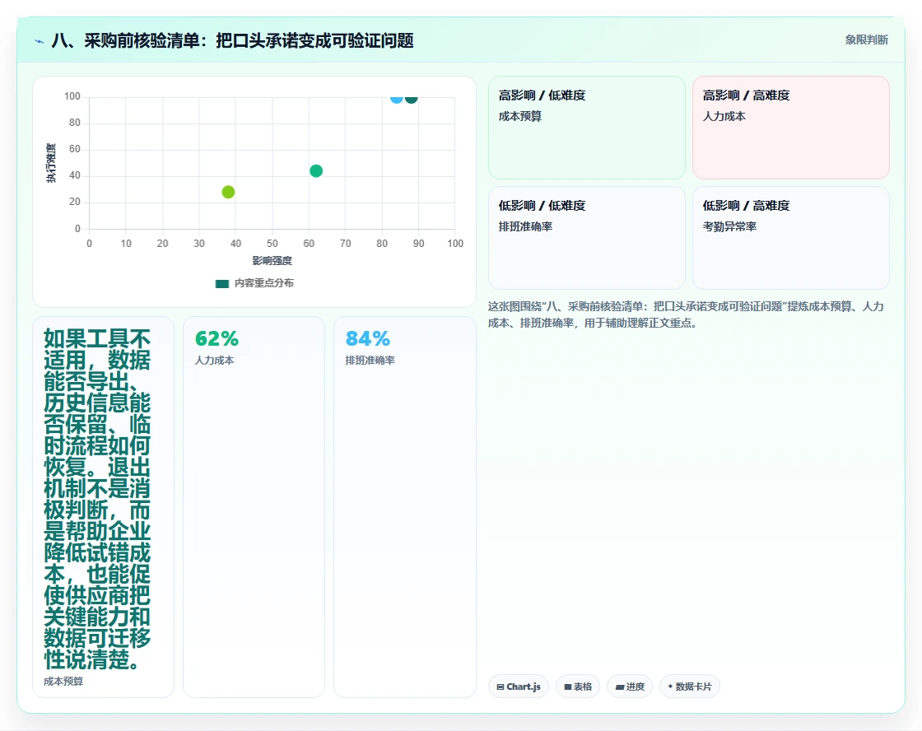Open the 高影响 / 低难度 quadrant card
The width and height of the screenshot is (922, 731).
(586, 128)
